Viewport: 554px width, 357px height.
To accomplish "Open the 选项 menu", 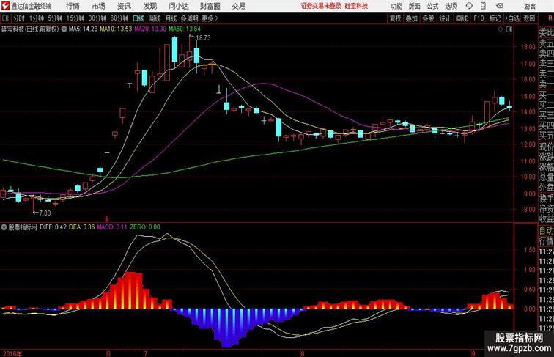I will point(451,6).
